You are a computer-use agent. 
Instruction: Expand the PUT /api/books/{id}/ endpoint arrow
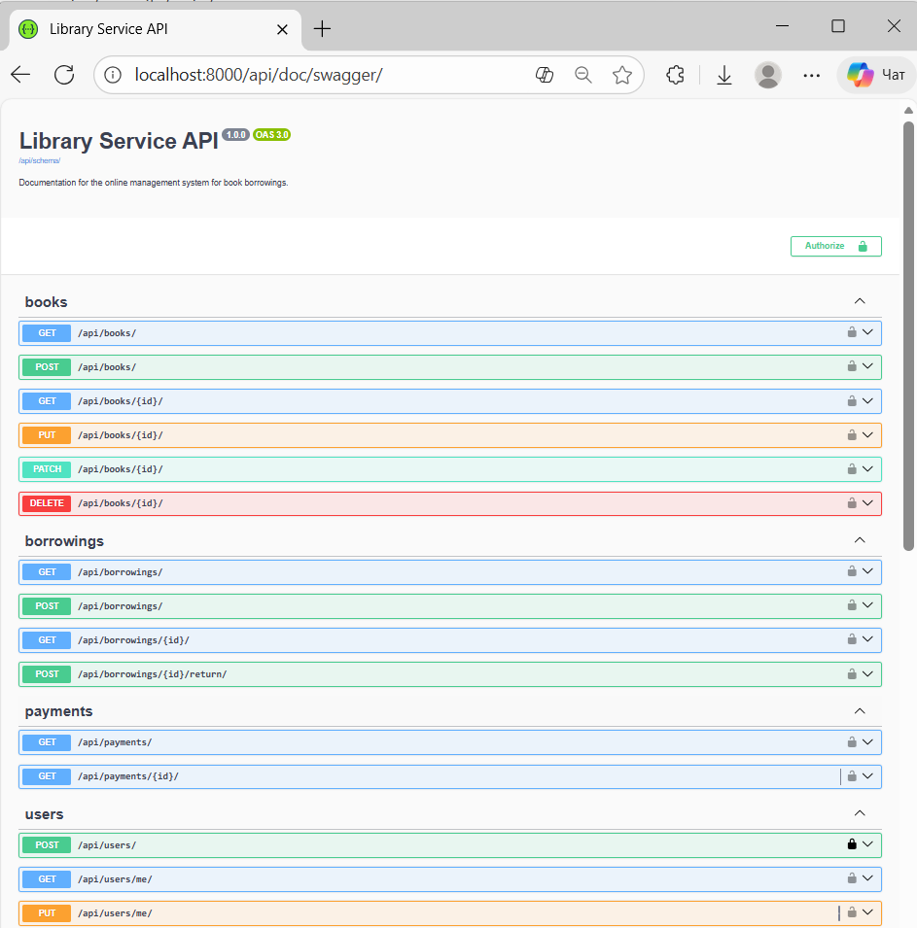click(x=868, y=434)
